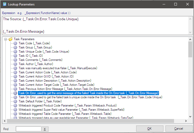Select Task Current Action Target Code entry
Image resolution: width=194 pixels, height=133 pixels.
coord(57,85)
